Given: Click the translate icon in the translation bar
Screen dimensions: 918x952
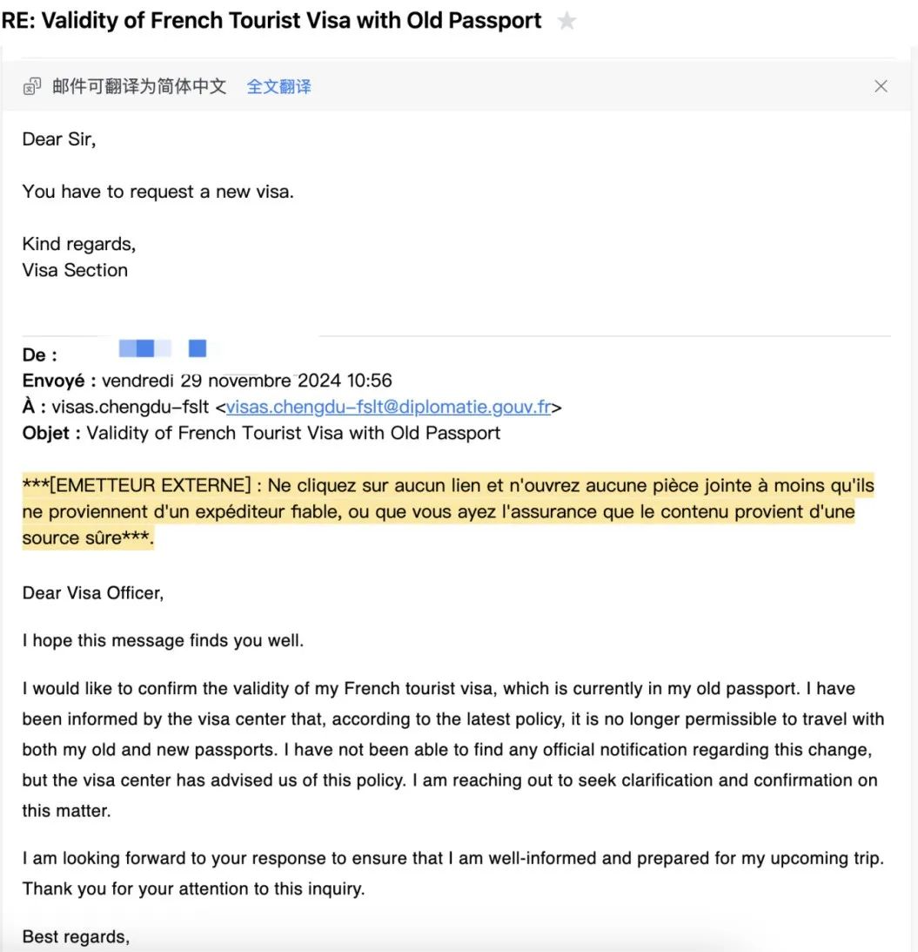Looking at the screenshot, I should [32, 86].
